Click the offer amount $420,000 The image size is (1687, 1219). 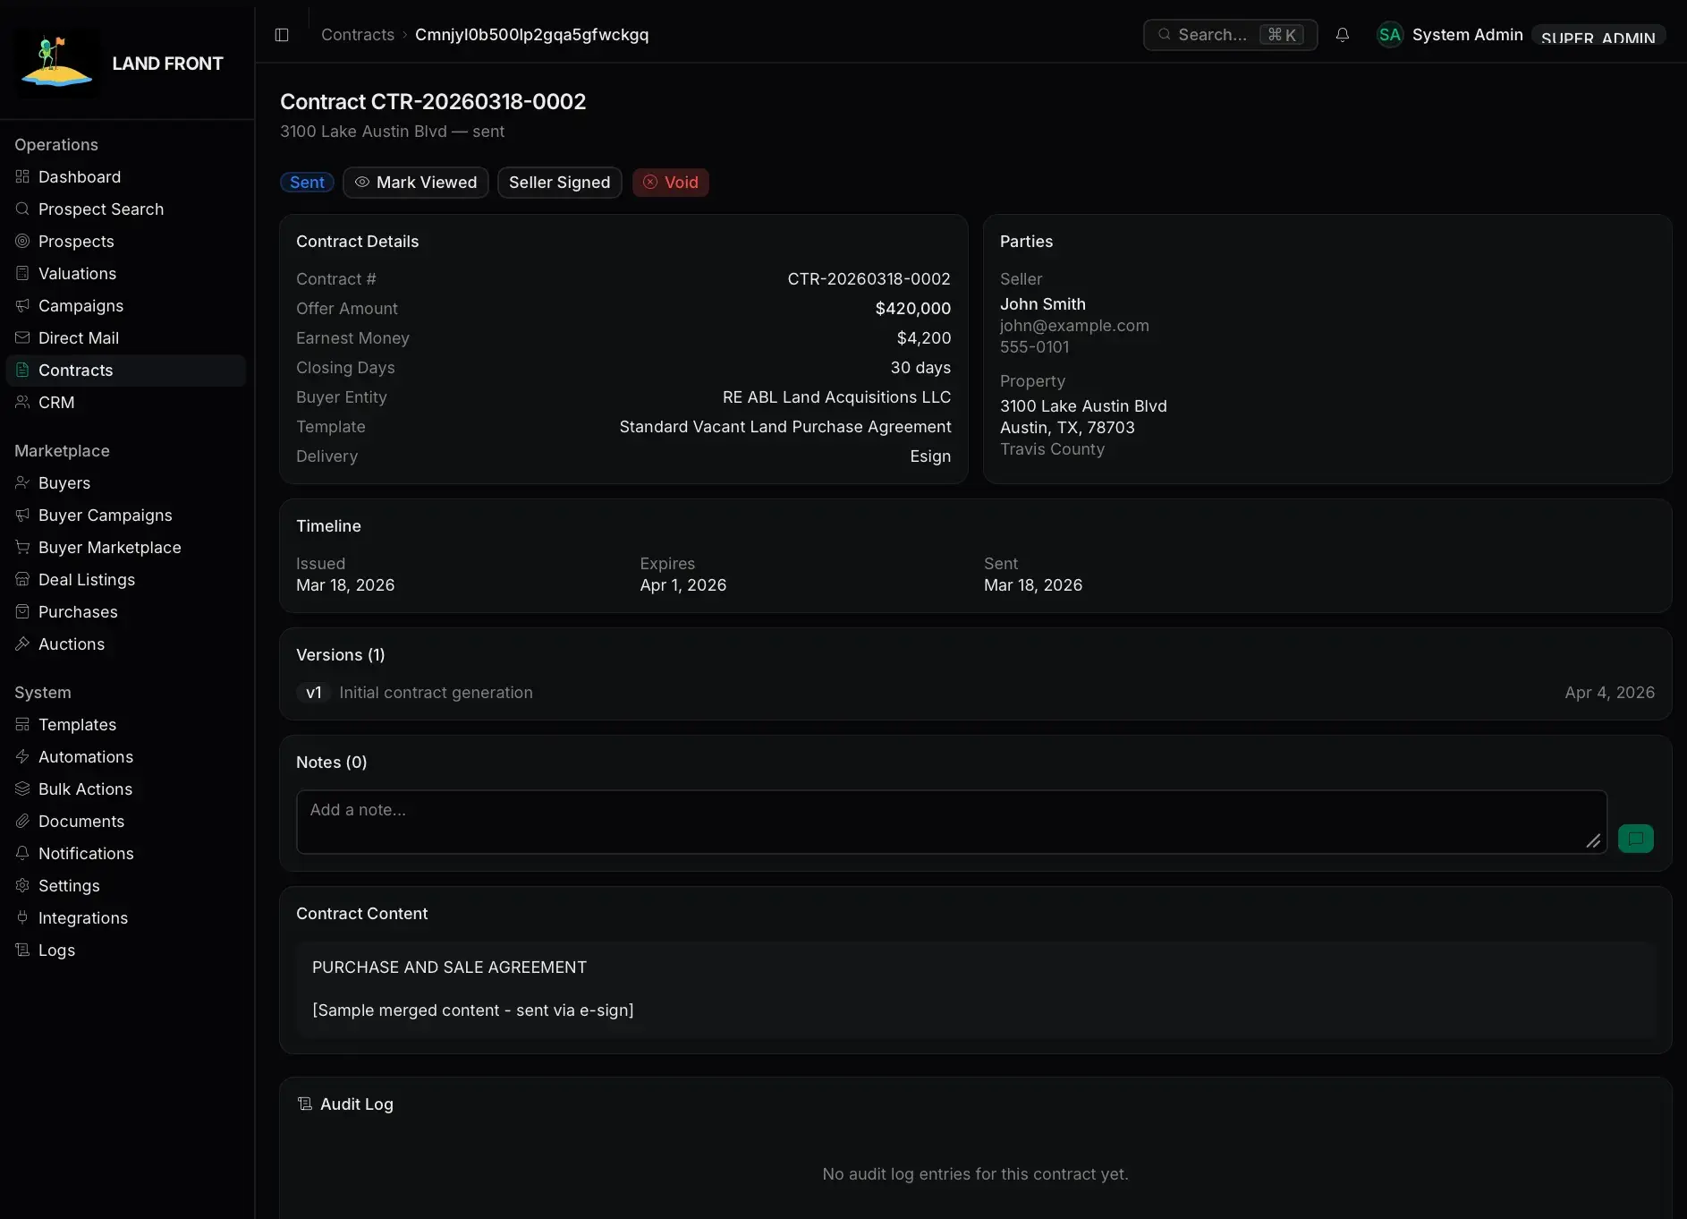(x=913, y=309)
